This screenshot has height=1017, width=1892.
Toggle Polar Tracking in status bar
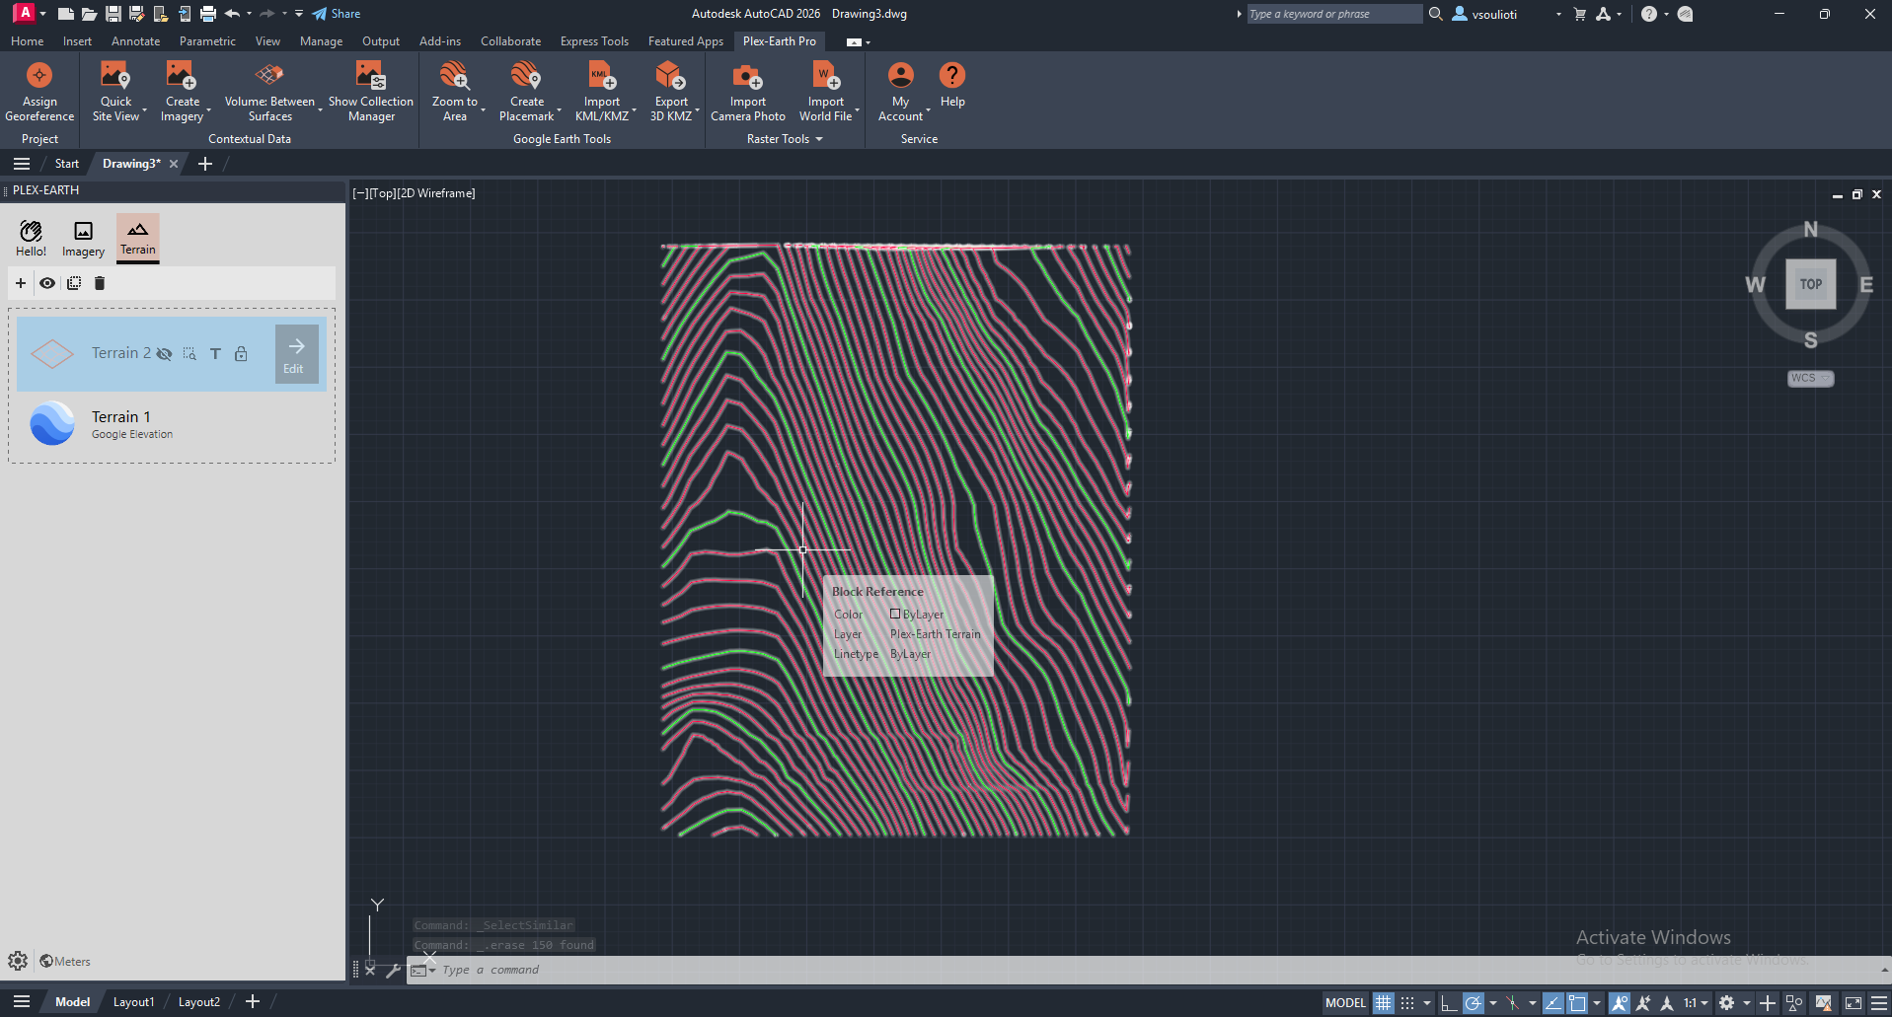tap(1474, 1002)
